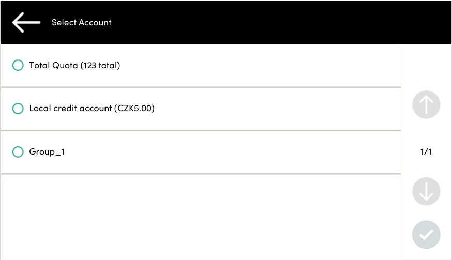Screen dimensions: 452x260
Task: Pick the Group_1 radio button
Action: tap(18, 152)
